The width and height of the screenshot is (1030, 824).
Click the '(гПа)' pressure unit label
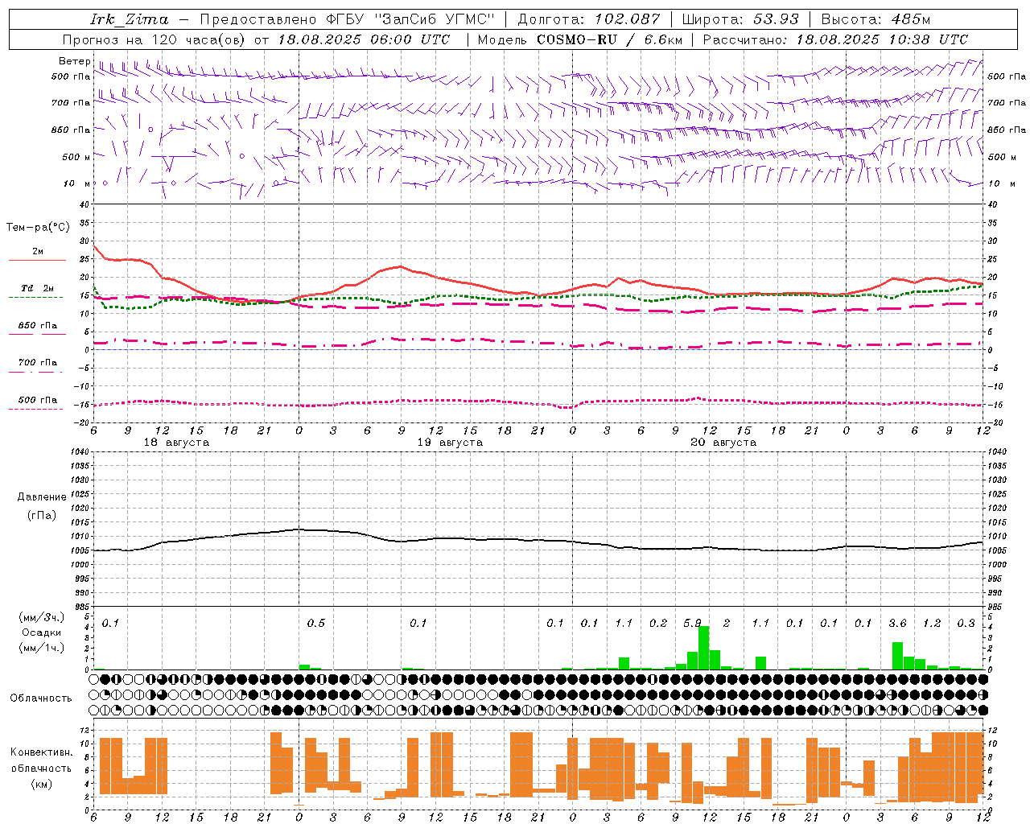coord(41,516)
